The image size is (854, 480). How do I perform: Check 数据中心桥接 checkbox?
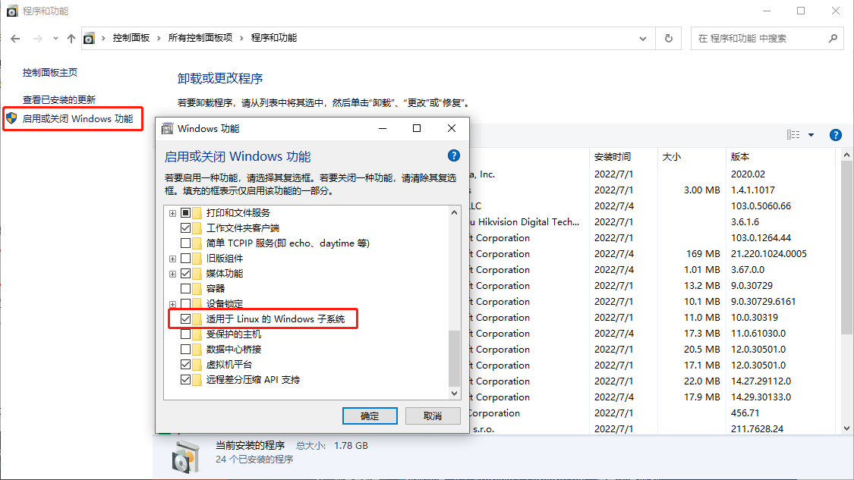click(x=186, y=350)
